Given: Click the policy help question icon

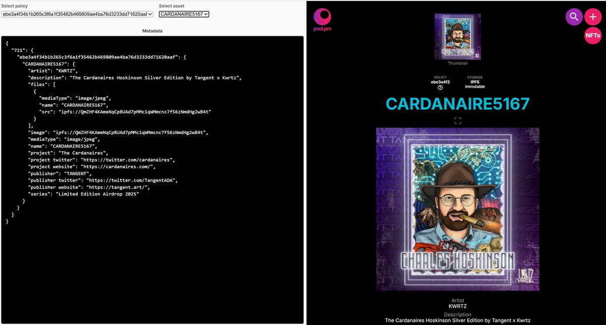Looking at the screenshot, I should click(x=440, y=87).
